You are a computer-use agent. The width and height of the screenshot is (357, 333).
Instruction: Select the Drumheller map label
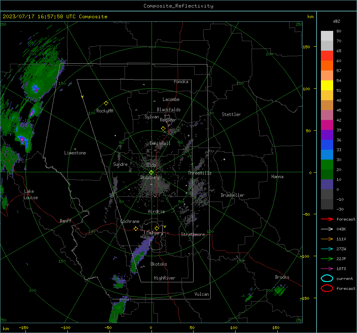click(232, 195)
